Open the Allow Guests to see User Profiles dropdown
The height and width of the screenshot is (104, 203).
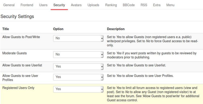(78, 77)
